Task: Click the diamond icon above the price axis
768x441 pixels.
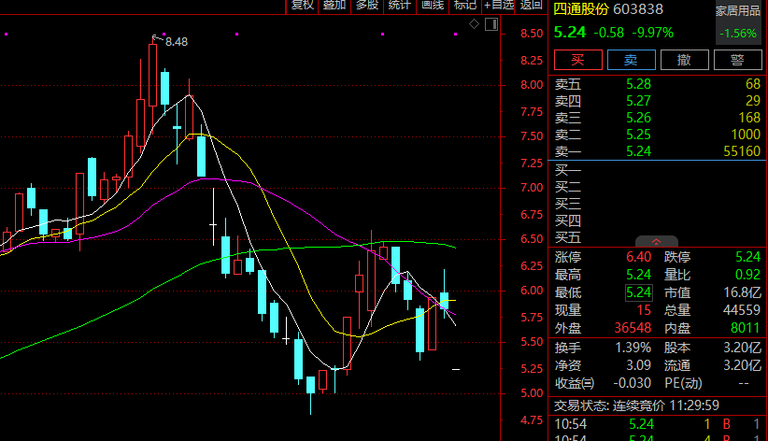Action: pos(474,23)
